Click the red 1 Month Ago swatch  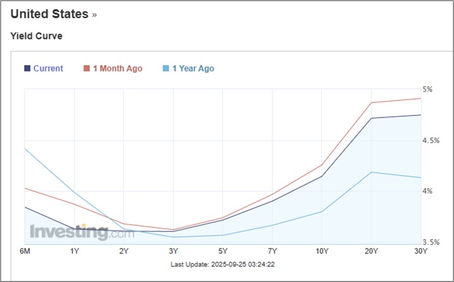[x=86, y=69]
